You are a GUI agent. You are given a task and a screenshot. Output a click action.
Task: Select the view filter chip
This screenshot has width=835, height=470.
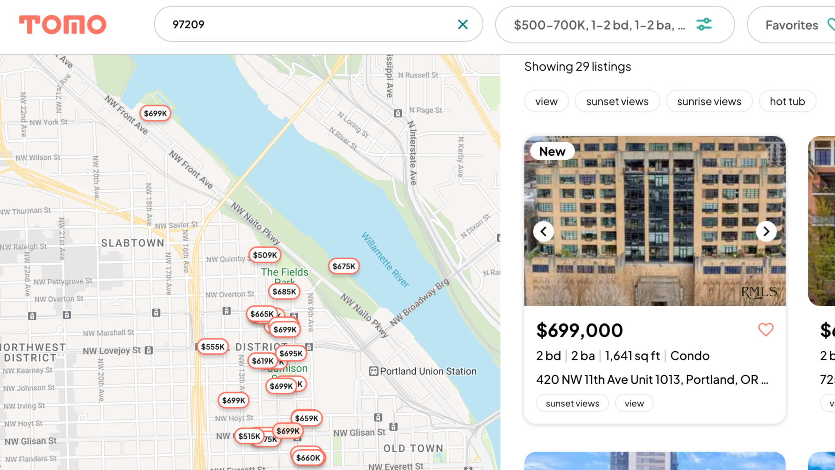pos(546,101)
